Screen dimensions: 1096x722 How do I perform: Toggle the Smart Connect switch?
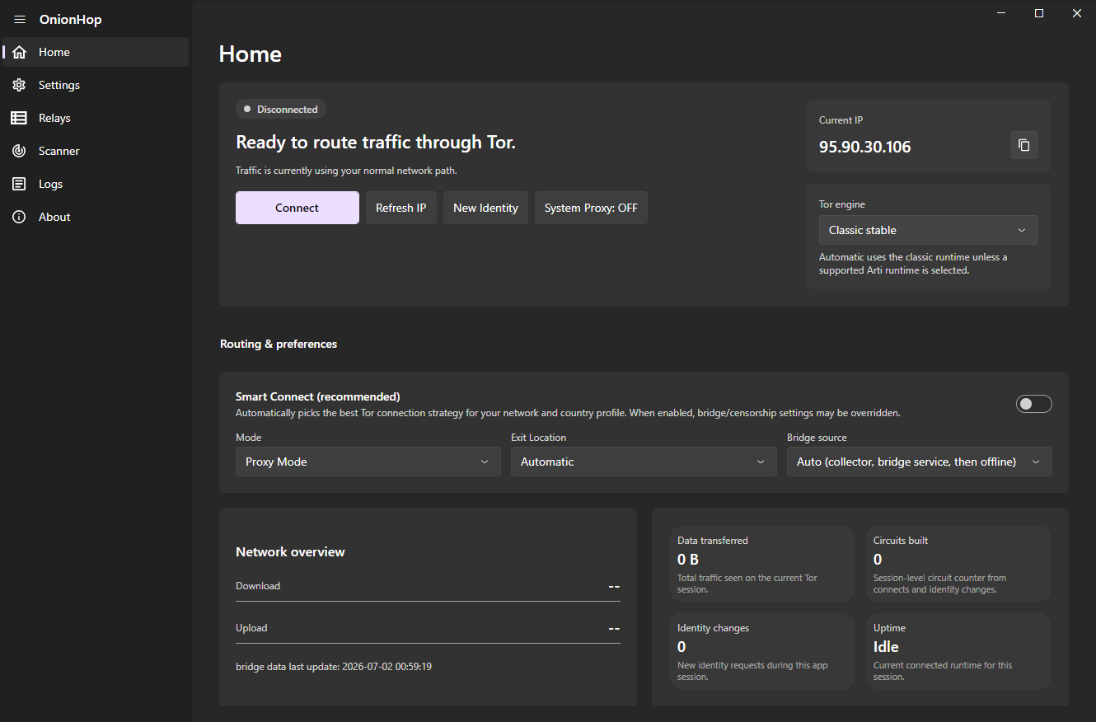[x=1034, y=404]
